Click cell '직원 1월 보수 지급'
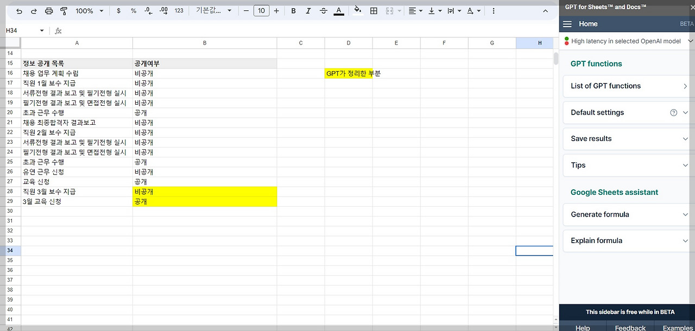This screenshot has width=695, height=331. click(x=77, y=83)
